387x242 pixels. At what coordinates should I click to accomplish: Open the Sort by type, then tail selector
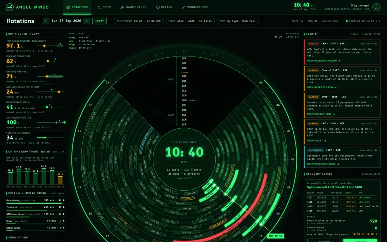237,21
